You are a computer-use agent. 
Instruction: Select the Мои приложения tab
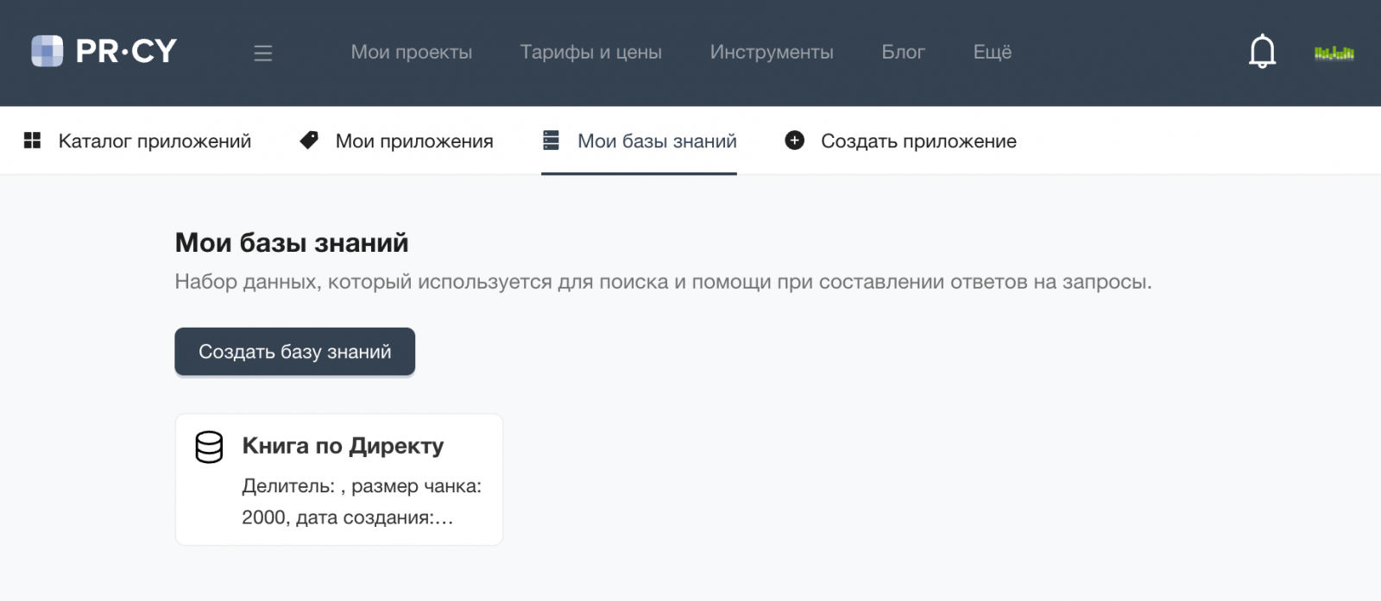pos(414,141)
